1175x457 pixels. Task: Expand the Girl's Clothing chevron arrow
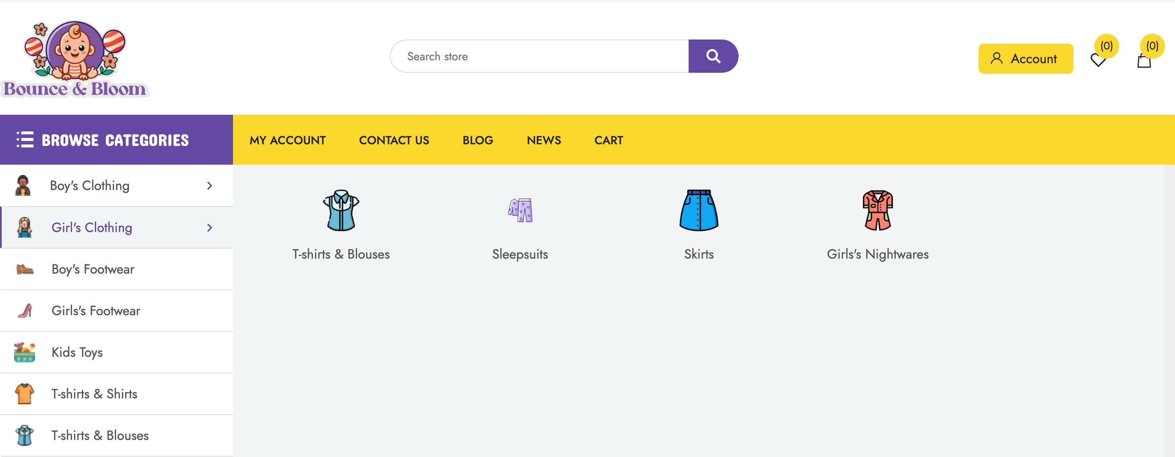[209, 227]
